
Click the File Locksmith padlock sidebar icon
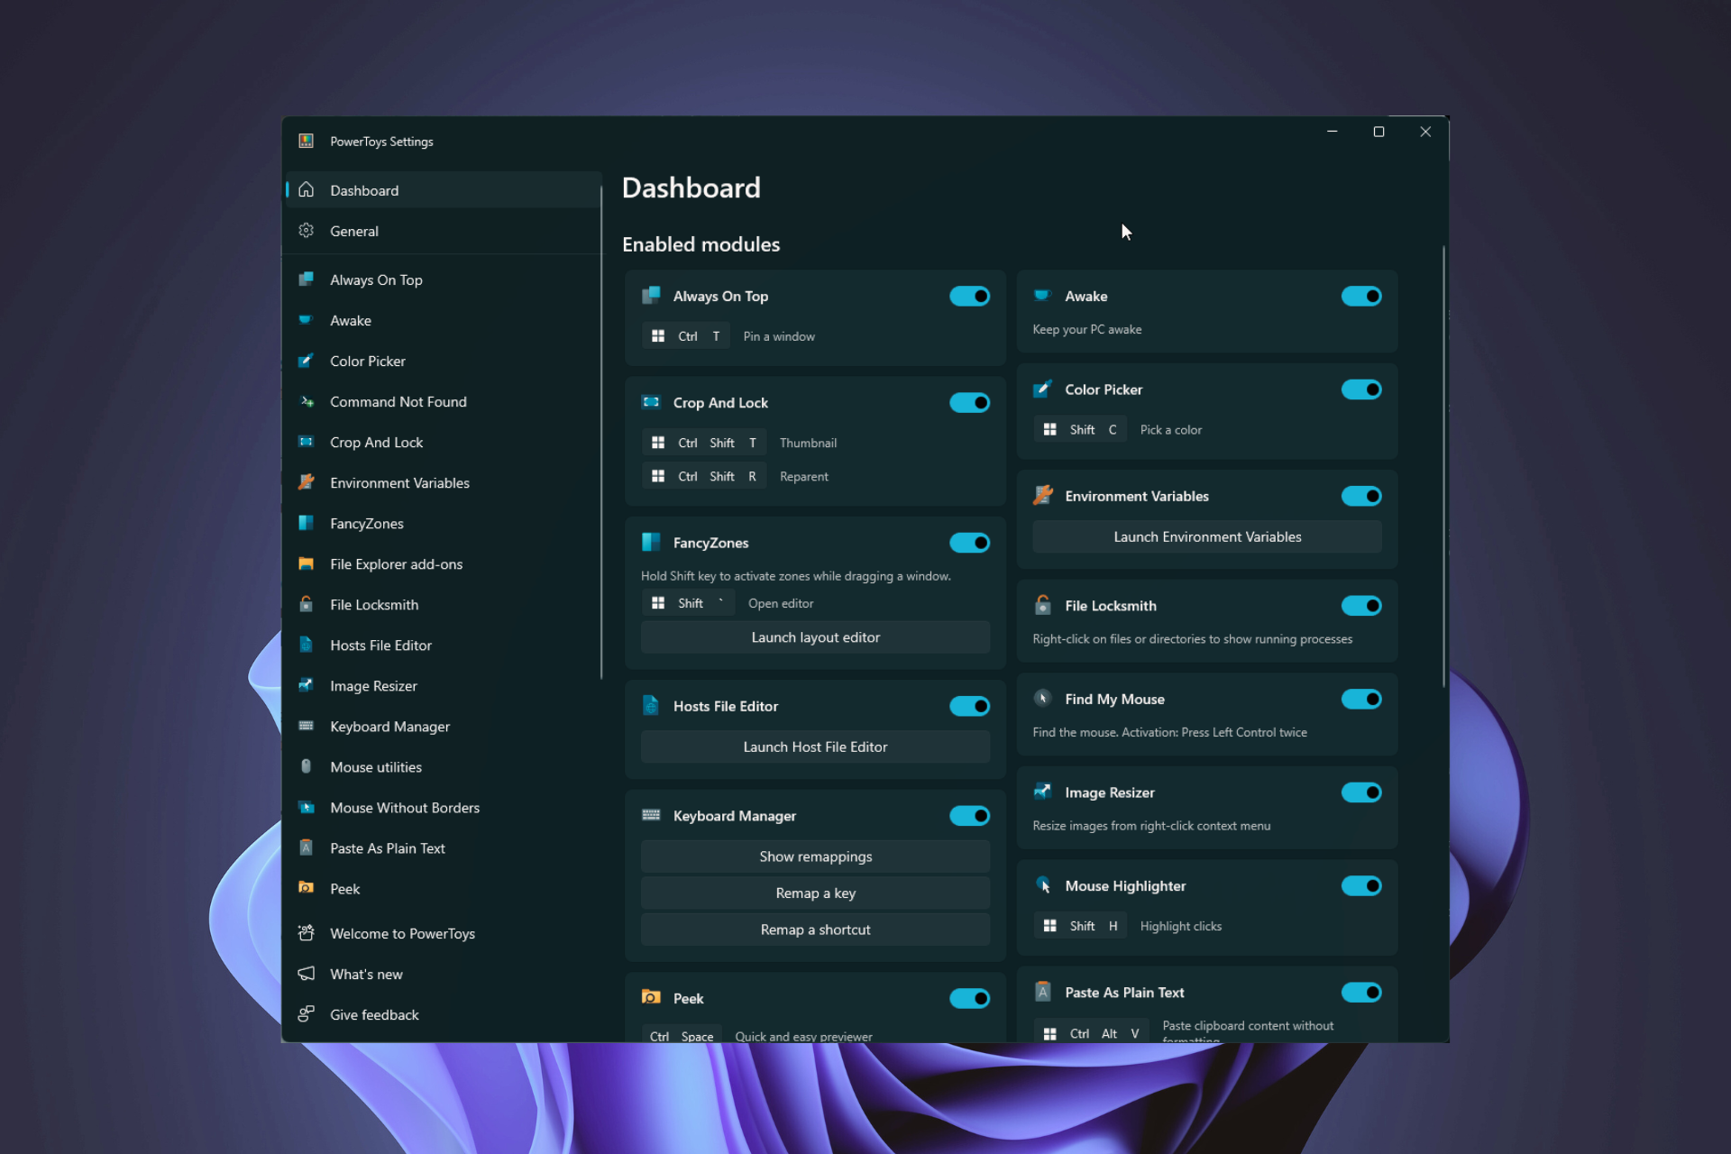click(x=307, y=604)
